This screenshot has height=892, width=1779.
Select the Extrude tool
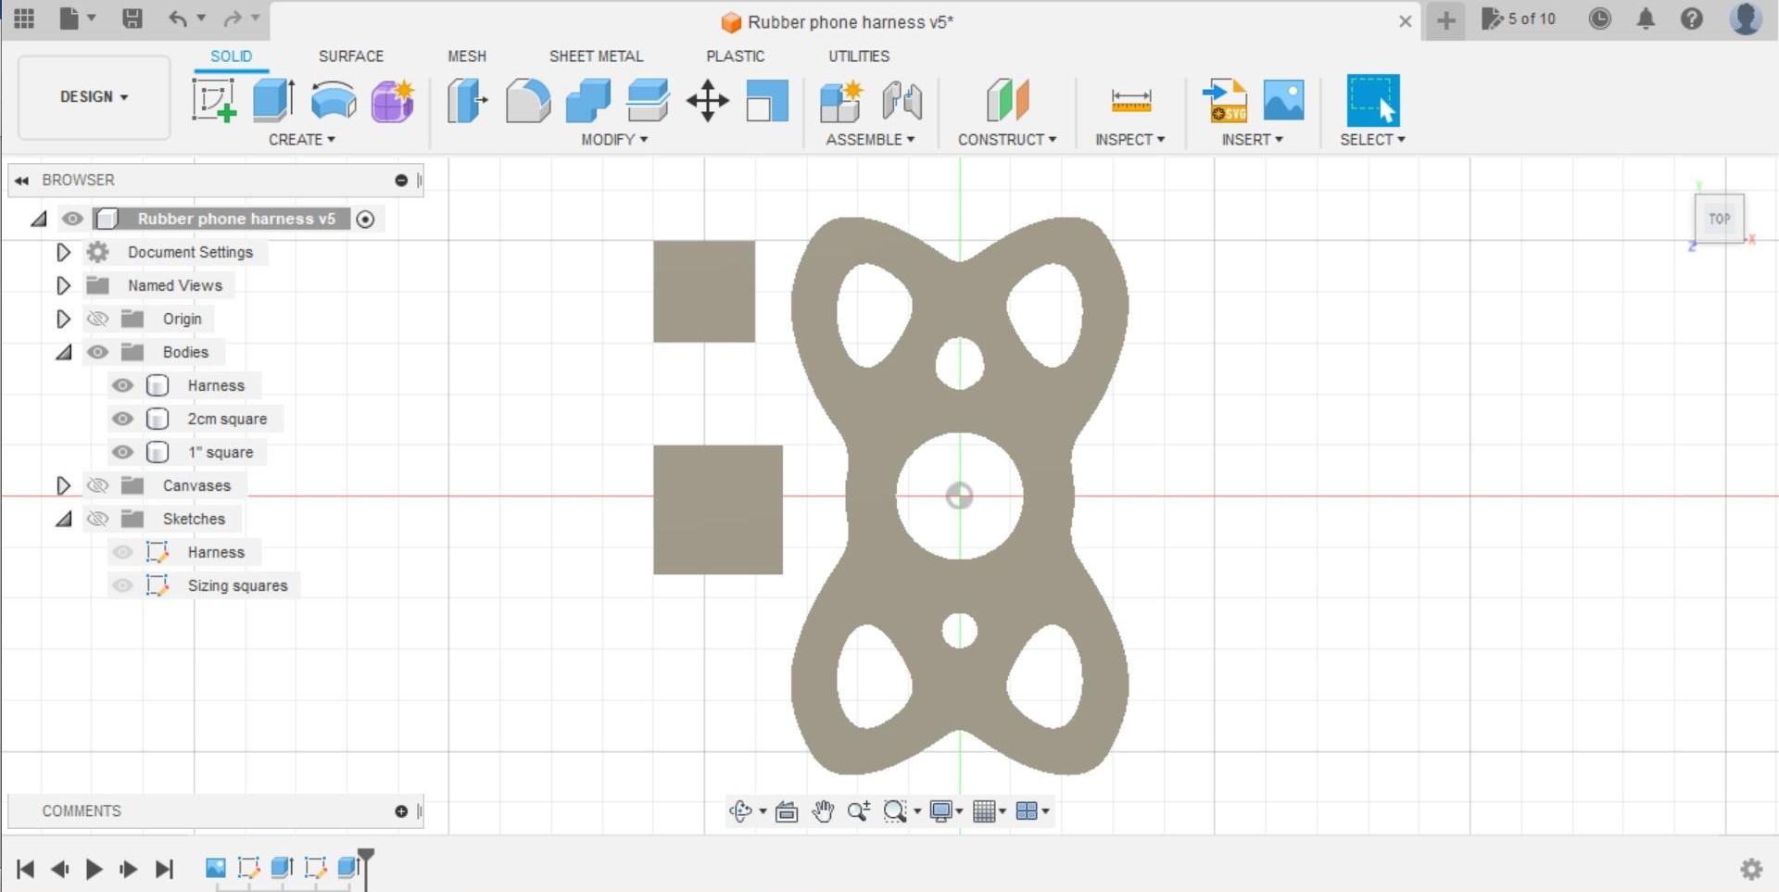pyautogui.click(x=274, y=100)
